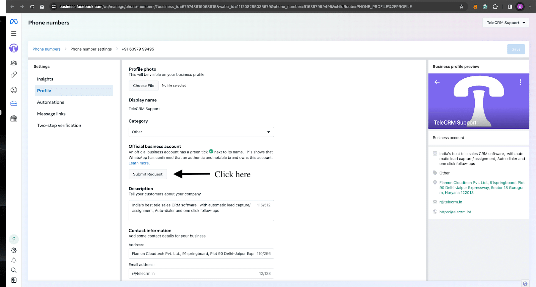Click into the Description text box

201,211
